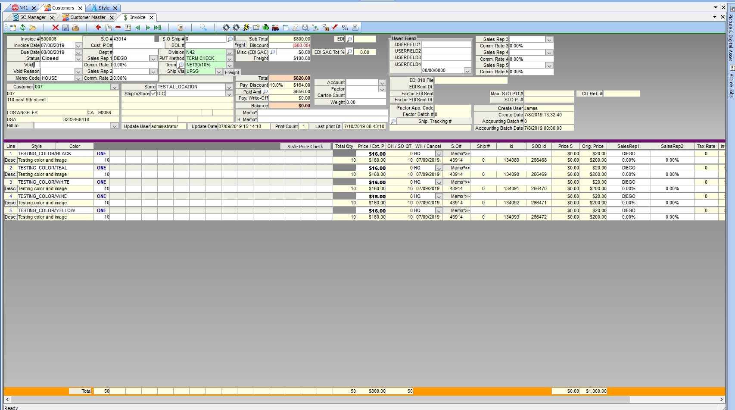This screenshot has height=410, width=735.
Task: Click the New invoice toolbar icon
Action: coord(12,28)
